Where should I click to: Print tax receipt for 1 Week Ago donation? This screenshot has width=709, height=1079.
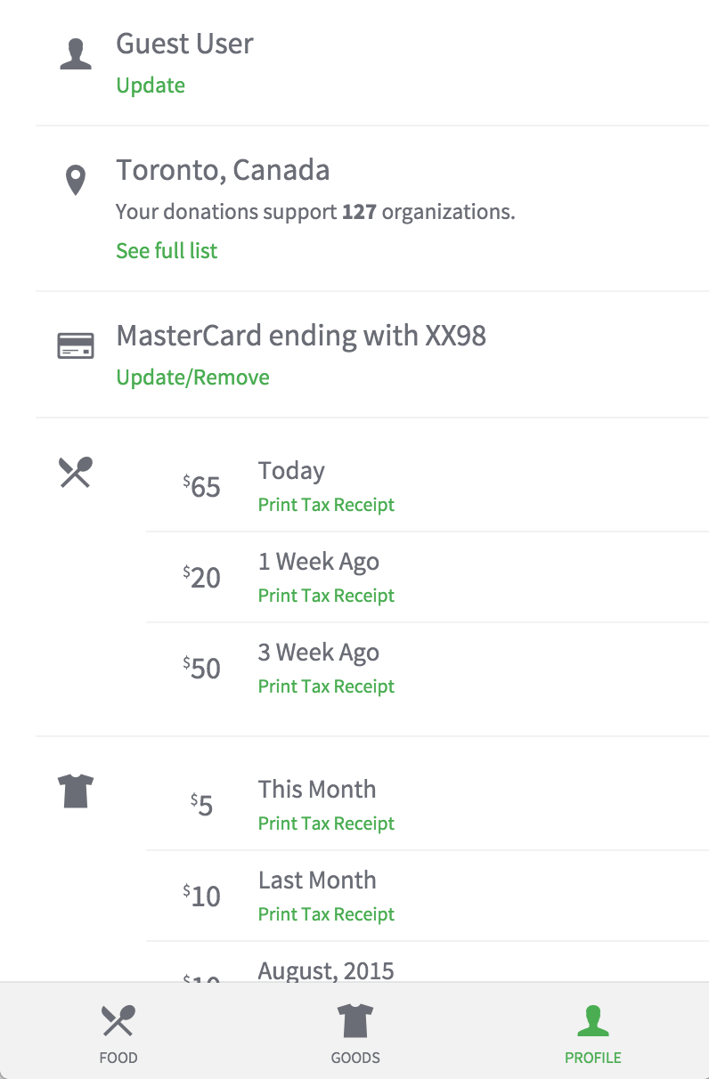tap(326, 596)
